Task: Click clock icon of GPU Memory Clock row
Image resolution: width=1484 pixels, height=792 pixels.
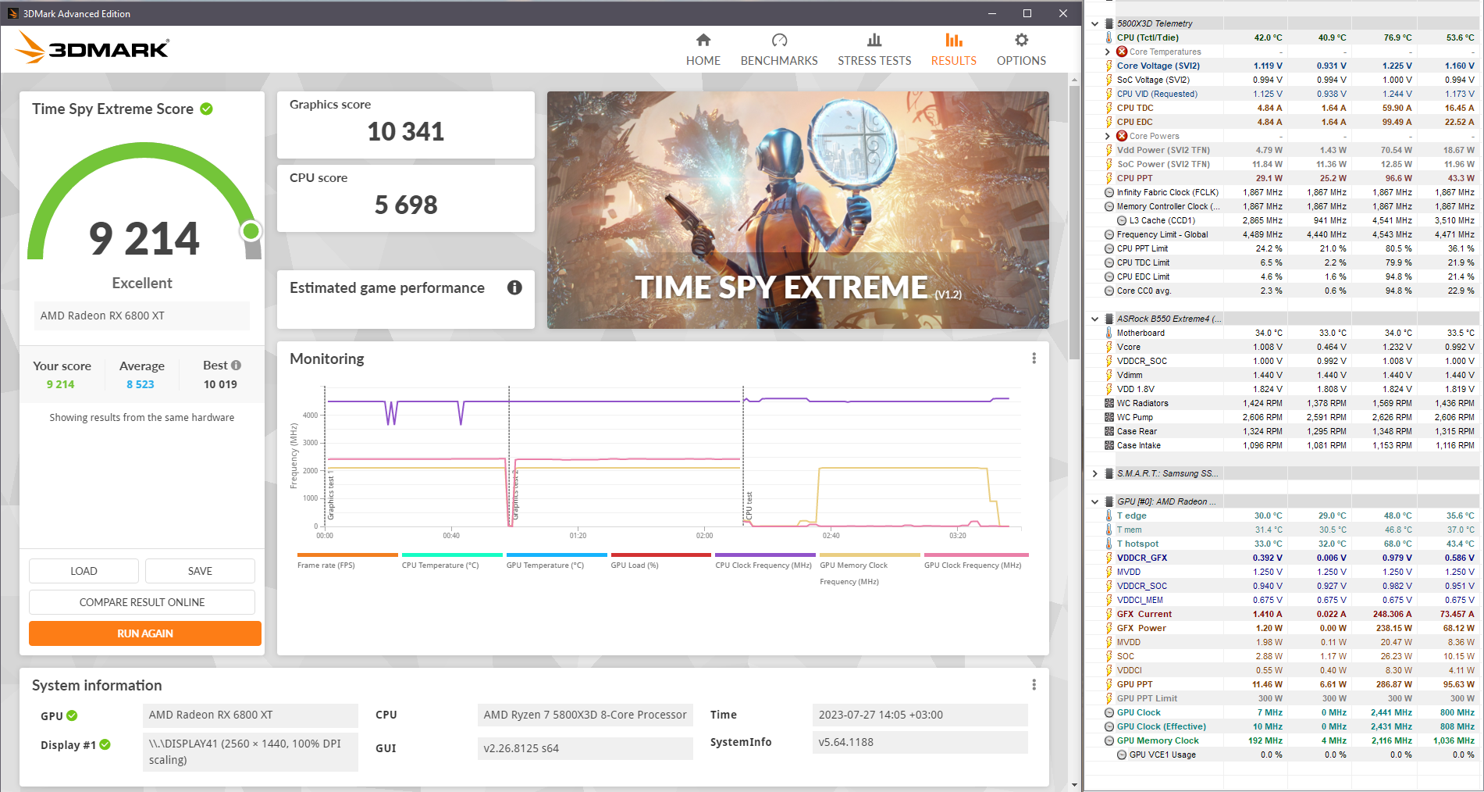Action: coord(1109,740)
